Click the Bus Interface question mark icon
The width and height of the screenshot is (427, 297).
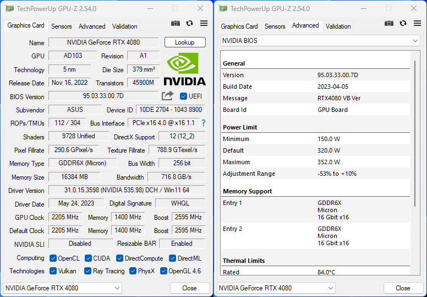pyautogui.click(x=204, y=123)
